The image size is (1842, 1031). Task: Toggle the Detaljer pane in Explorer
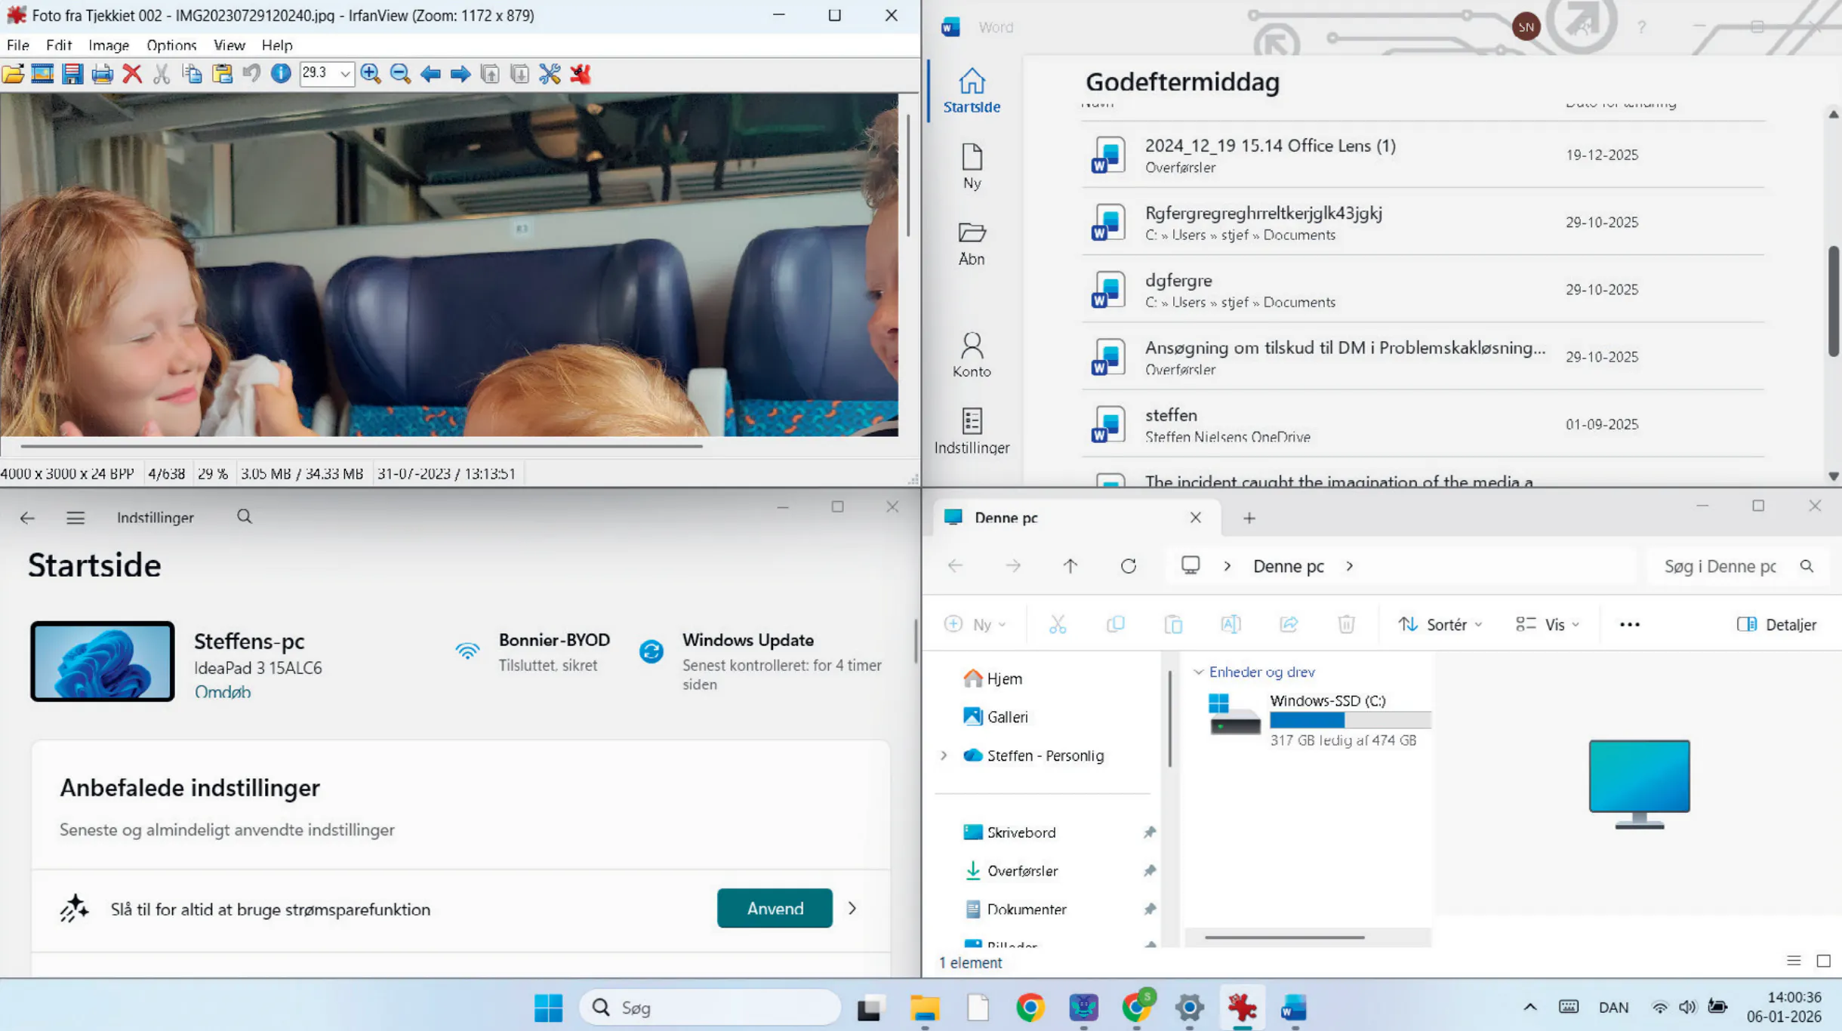point(1776,624)
